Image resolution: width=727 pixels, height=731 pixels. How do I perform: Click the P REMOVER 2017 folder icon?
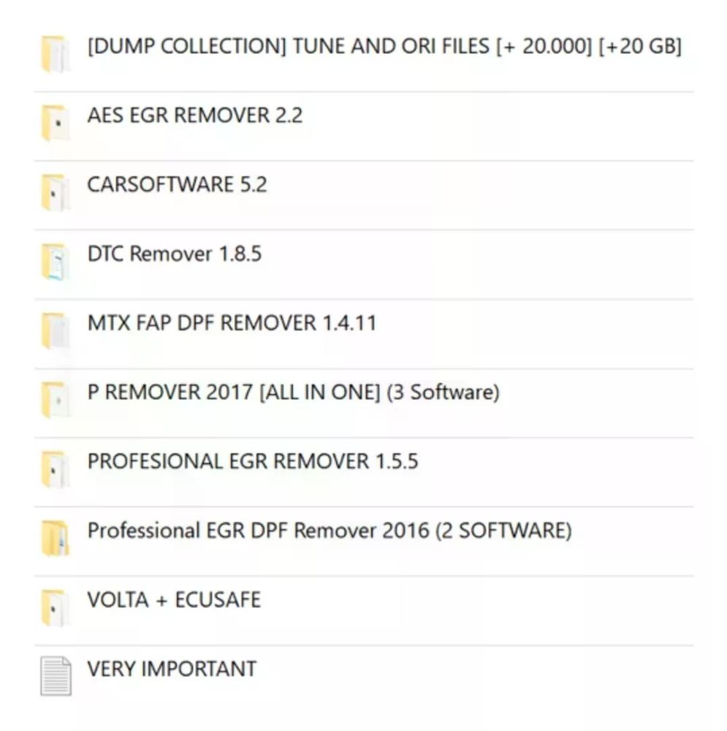click(x=56, y=399)
